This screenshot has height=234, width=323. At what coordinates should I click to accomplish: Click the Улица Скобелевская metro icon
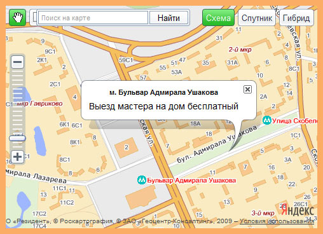(x=267, y=120)
